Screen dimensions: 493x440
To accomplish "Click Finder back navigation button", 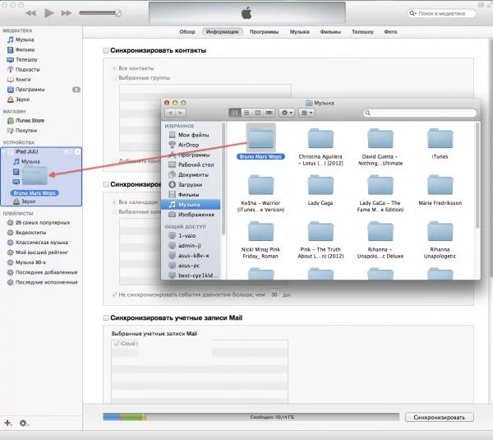I will tap(170, 113).
